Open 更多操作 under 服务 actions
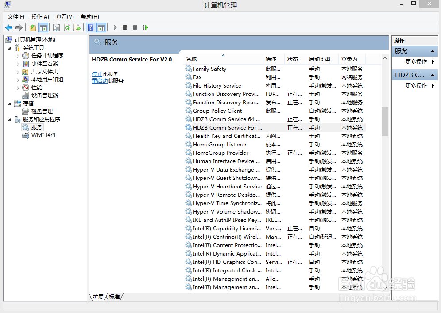The image size is (441, 313). tap(416, 62)
